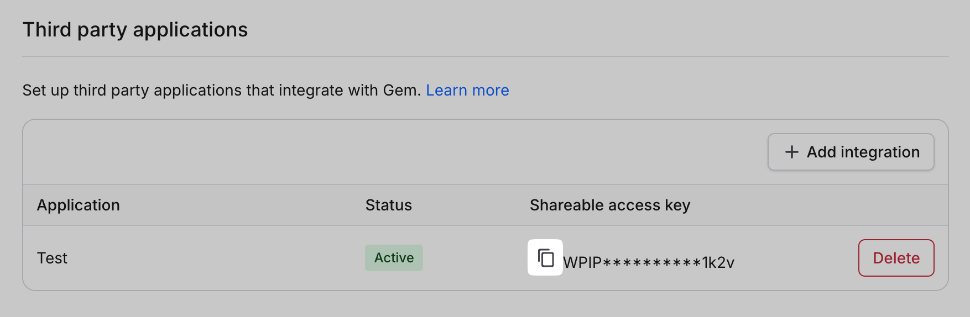Click the Application column header
The height and width of the screenshot is (317, 970).
coord(78,205)
